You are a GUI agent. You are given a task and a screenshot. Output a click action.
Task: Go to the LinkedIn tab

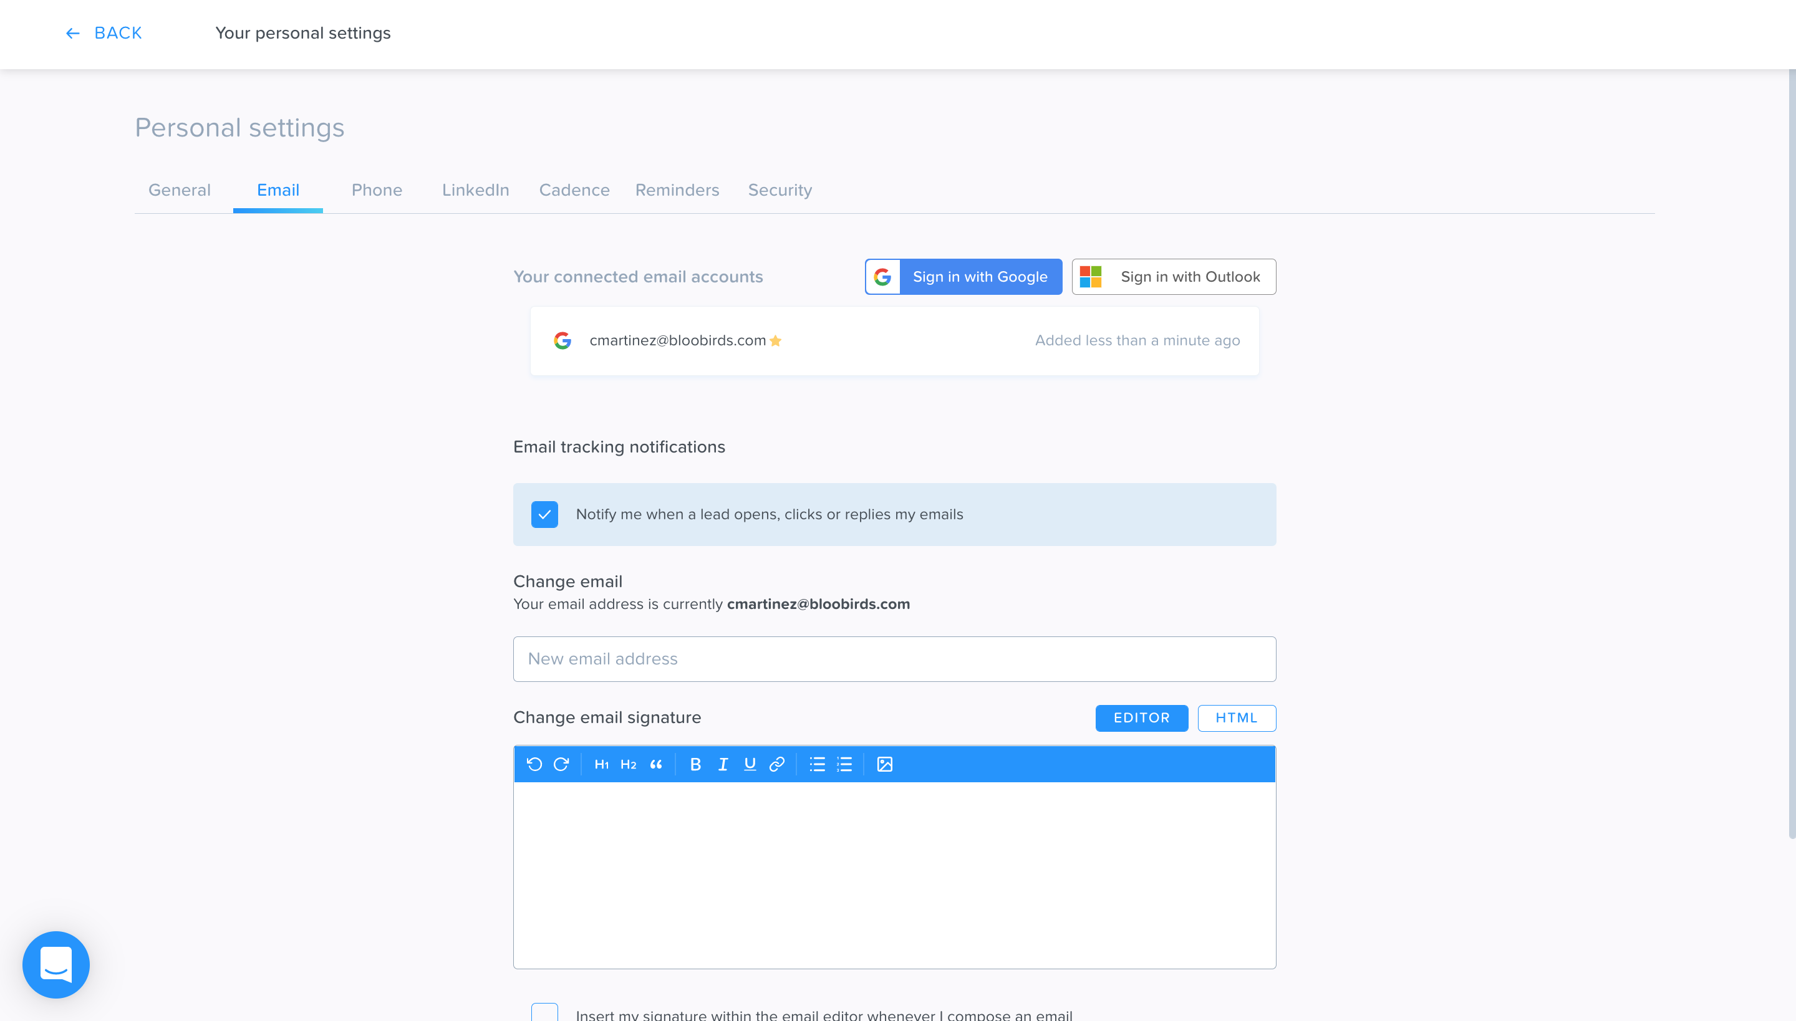tap(476, 190)
